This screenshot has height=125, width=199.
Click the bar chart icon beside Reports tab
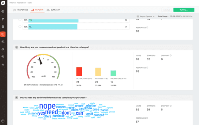[33, 10]
